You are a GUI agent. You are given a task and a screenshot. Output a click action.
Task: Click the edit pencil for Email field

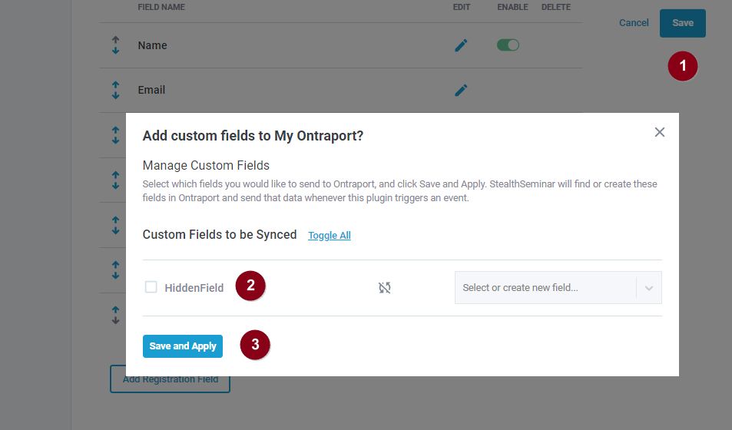click(461, 90)
